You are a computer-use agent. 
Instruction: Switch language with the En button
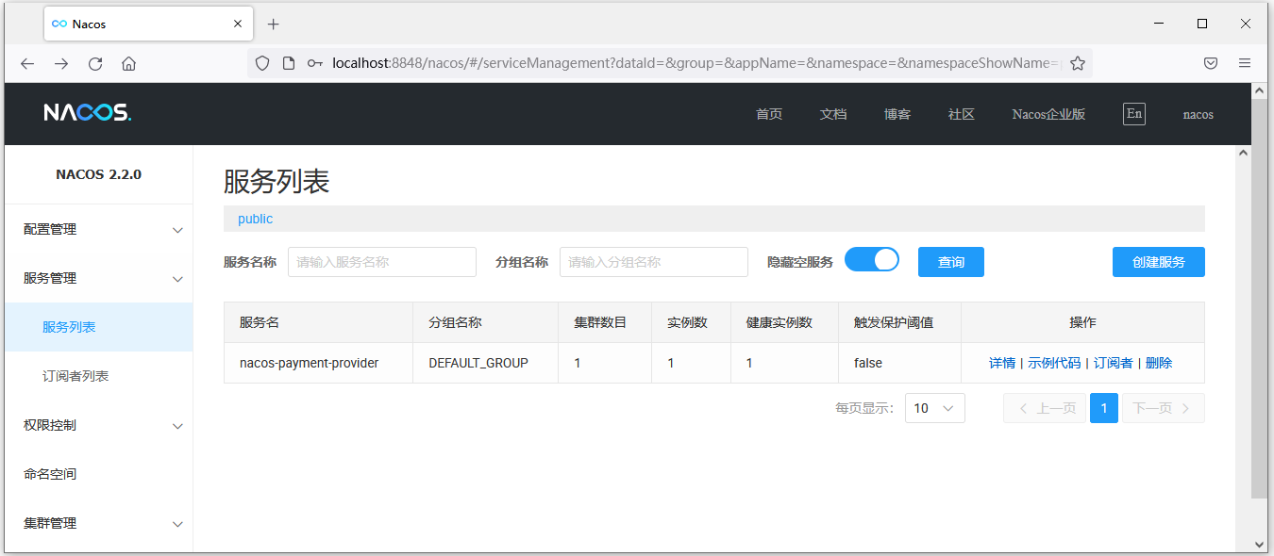pyautogui.click(x=1134, y=114)
